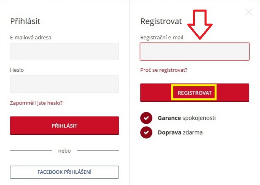
Task: Sign in via FACEBOOK PŘIHLÁŠENÍ button
Action: pyautogui.click(x=64, y=172)
